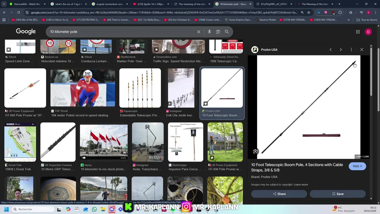Click the Google search text field

[x=122, y=32]
